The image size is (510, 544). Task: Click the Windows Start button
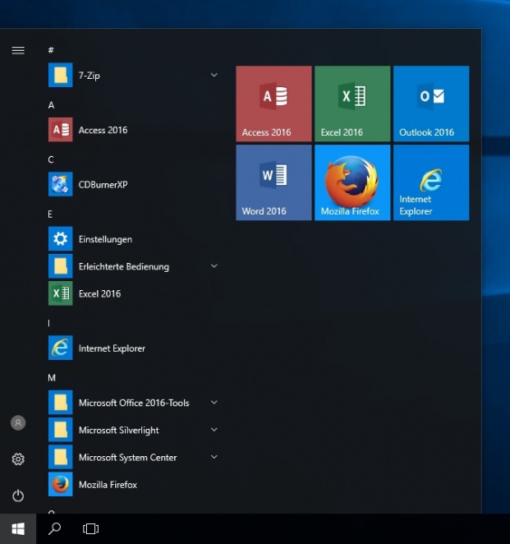point(18,529)
